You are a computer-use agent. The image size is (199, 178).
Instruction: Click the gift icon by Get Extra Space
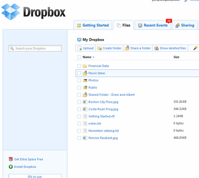pos(11,159)
